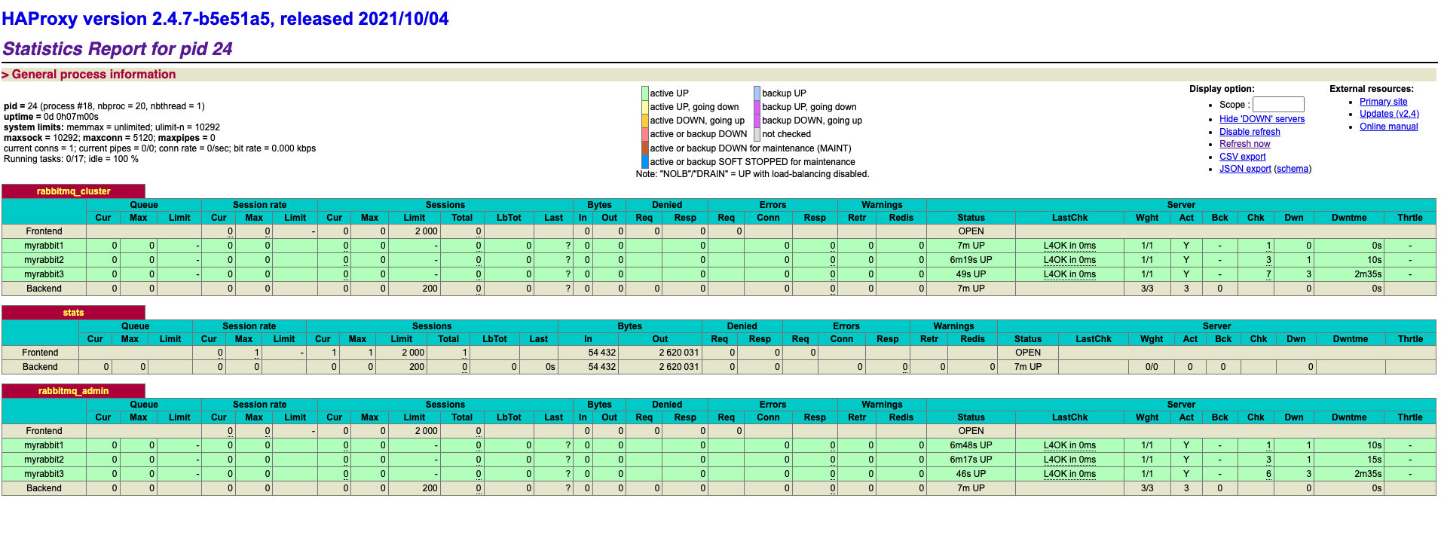This screenshot has height=544, width=1441.
Task: Click the MAINT legend color swatch
Action: coord(644,148)
